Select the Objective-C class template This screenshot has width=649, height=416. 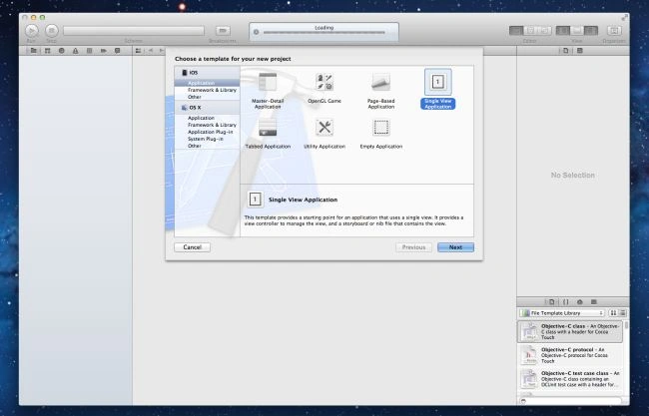[569, 331]
